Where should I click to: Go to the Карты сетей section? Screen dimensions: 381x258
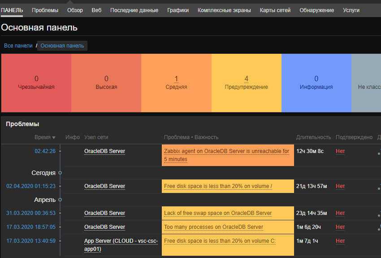pyautogui.click(x=275, y=10)
